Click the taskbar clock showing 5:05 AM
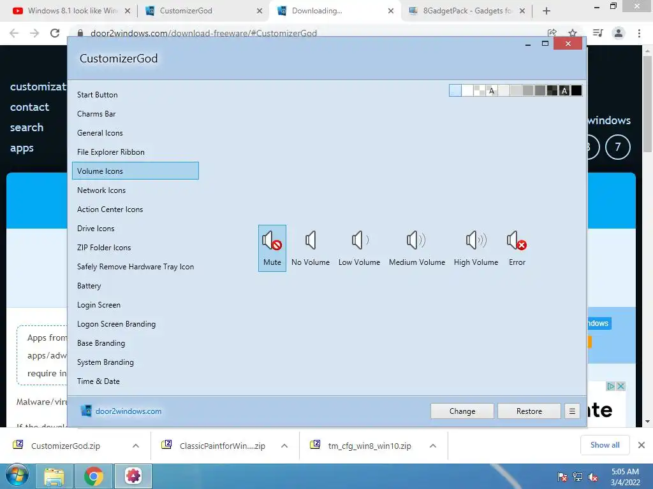This screenshot has height=489, width=653. pyautogui.click(x=625, y=477)
